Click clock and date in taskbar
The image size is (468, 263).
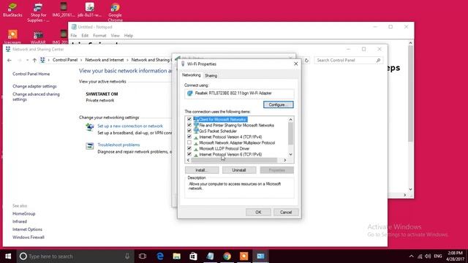click(455, 256)
